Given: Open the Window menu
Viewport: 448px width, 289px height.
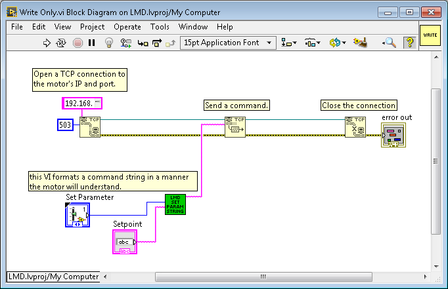Looking at the screenshot, I should pos(193,27).
